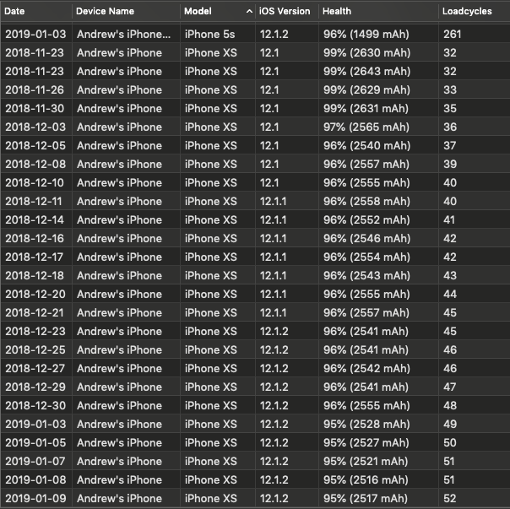The width and height of the screenshot is (510, 509).
Task: Select loadcycles value 261
Action: [452, 34]
